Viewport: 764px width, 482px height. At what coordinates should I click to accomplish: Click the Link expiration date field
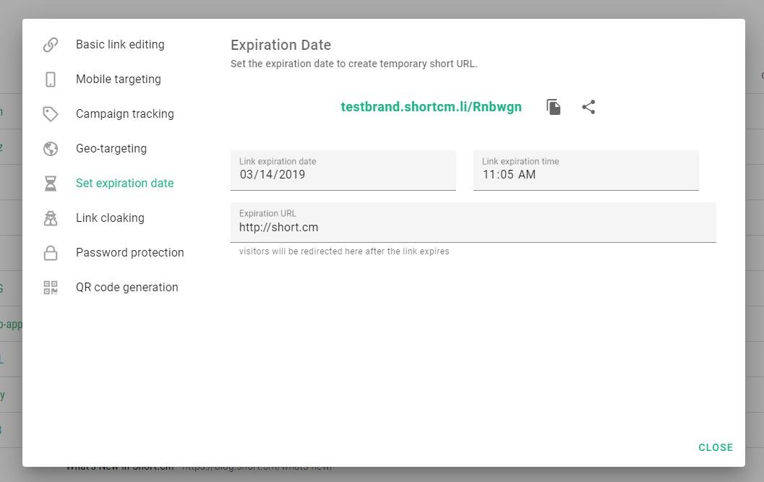tap(343, 174)
